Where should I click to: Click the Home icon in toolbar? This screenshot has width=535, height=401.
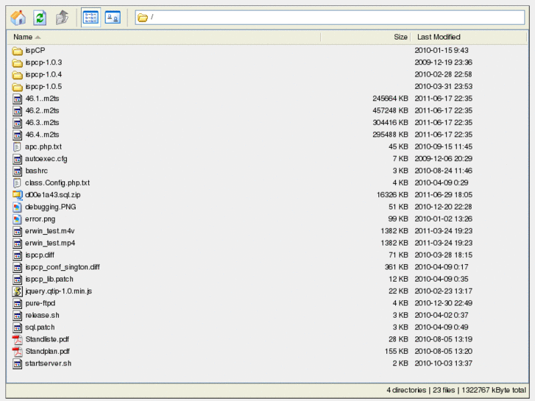[x=18, y=18]
